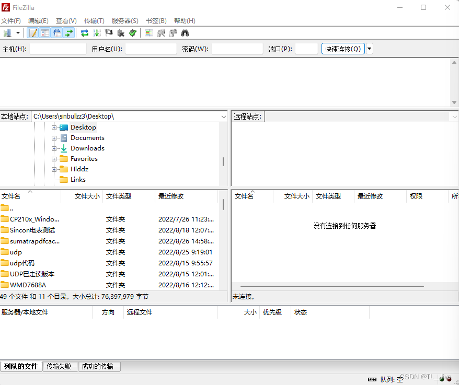Reconnect to the last server icon
The width and height of the screenshot is (459, 385).
point(133,33)
